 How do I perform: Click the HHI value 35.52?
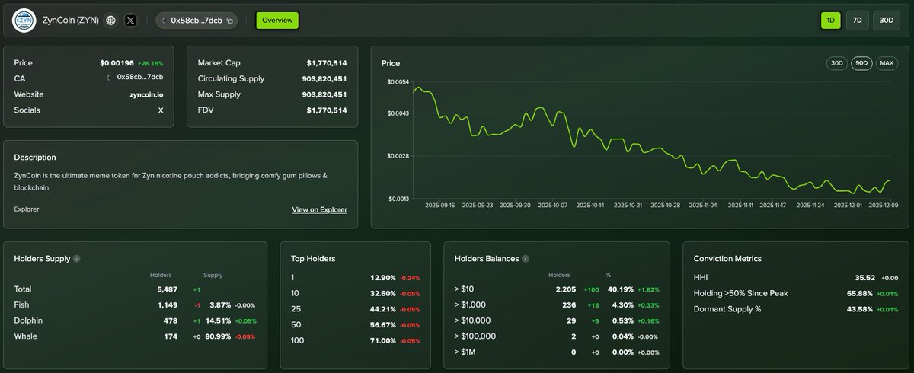(x=864, y=278)
